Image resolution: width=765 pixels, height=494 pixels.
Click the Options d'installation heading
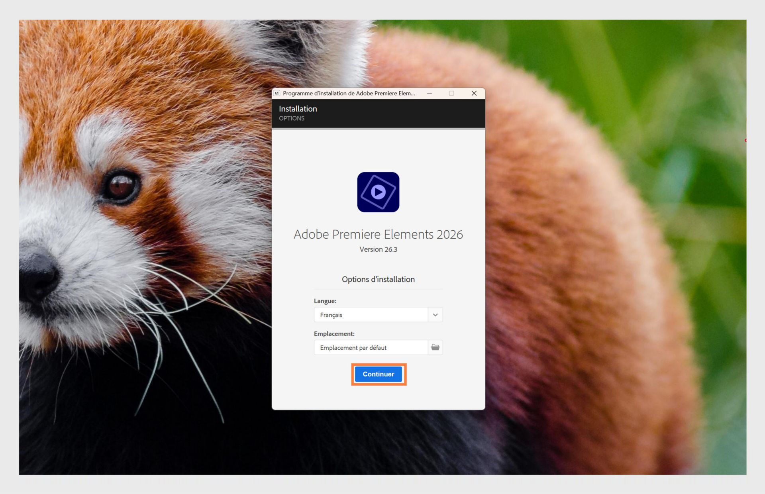378,279
